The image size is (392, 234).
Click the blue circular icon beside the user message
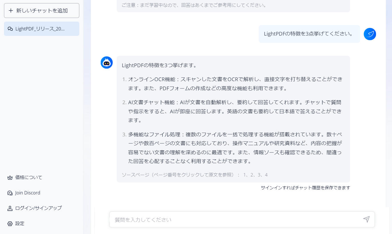pyautogui.click(x=370, y=34)
